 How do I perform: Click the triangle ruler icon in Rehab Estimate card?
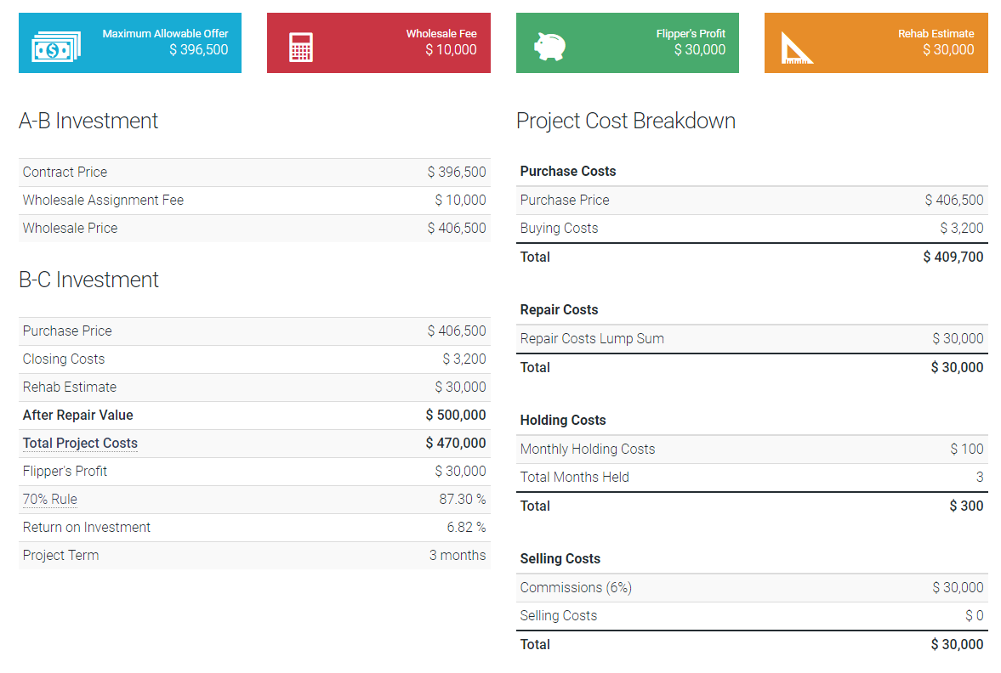click(797, 48)
